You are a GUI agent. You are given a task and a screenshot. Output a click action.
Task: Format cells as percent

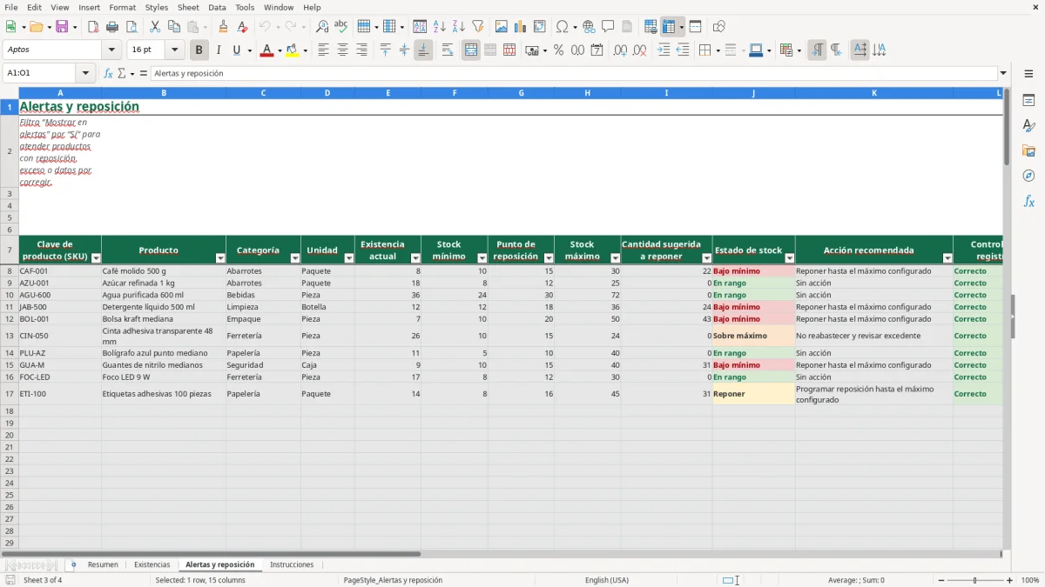coord(558,50)
